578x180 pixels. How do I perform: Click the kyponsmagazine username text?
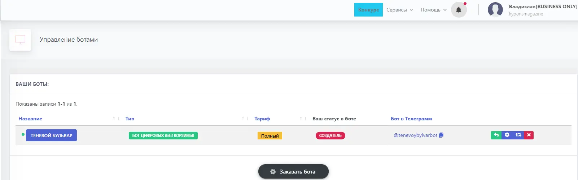pyautogui.click(x=526, y=14)
